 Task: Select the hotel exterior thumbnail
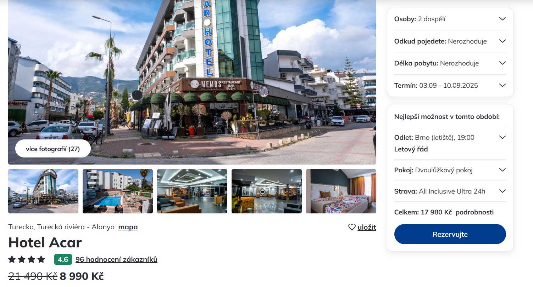click(43, 191)
